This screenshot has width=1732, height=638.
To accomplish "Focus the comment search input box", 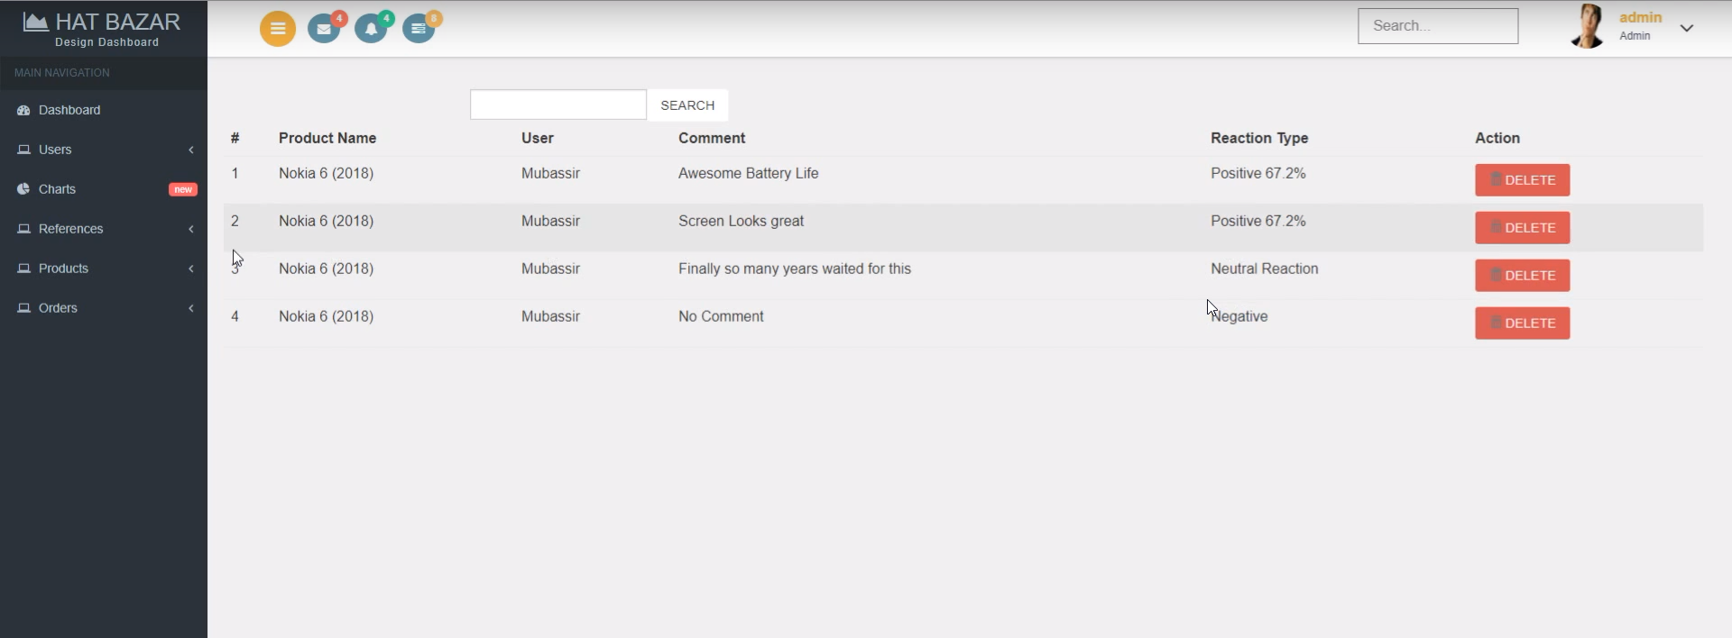I will pyautogui.click(x=558, y=105).
